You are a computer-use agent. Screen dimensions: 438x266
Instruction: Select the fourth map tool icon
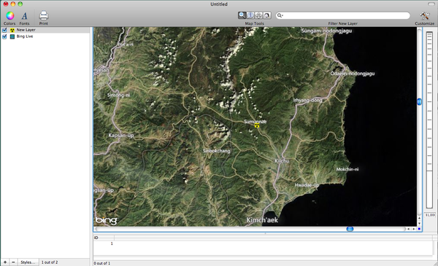[x=267, y=15]
